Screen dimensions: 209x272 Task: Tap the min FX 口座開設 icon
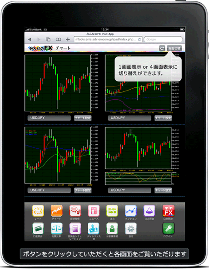[168, 211]
